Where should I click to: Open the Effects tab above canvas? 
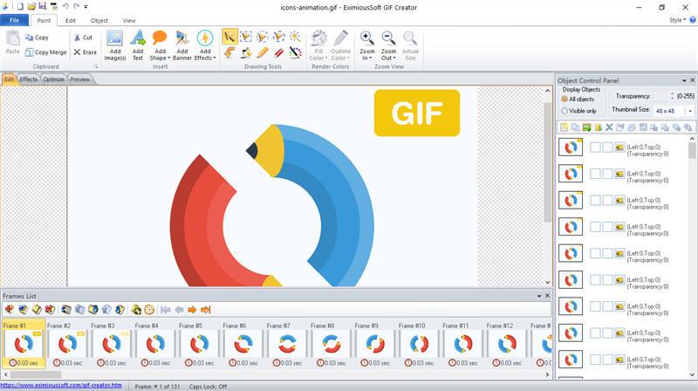point(29,79)
